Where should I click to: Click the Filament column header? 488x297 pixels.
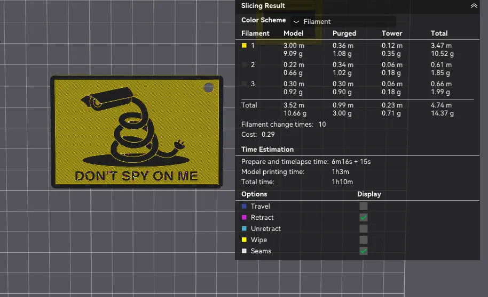coord(255,33)
